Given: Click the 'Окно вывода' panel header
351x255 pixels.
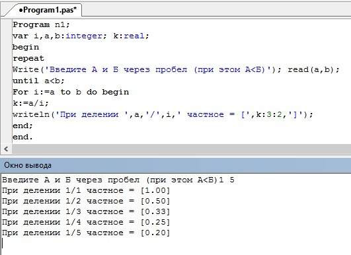Looking at the screenshot, I should 176,165.
